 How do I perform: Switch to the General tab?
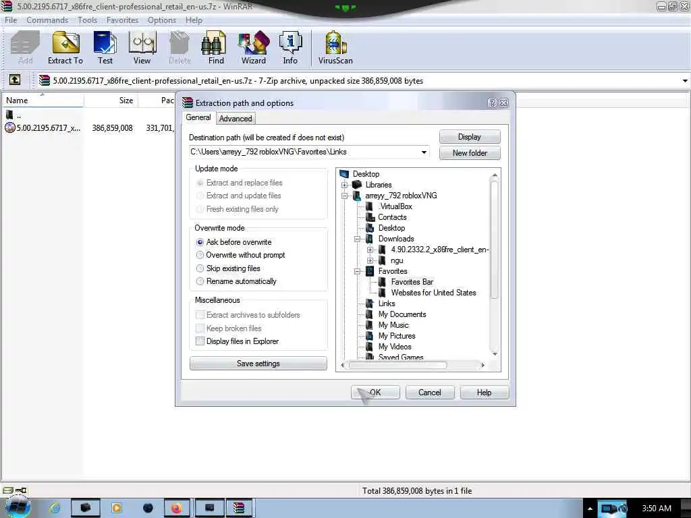[x=198, y=117]
